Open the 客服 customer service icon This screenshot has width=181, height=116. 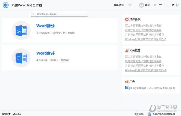(x=141, y=5)
